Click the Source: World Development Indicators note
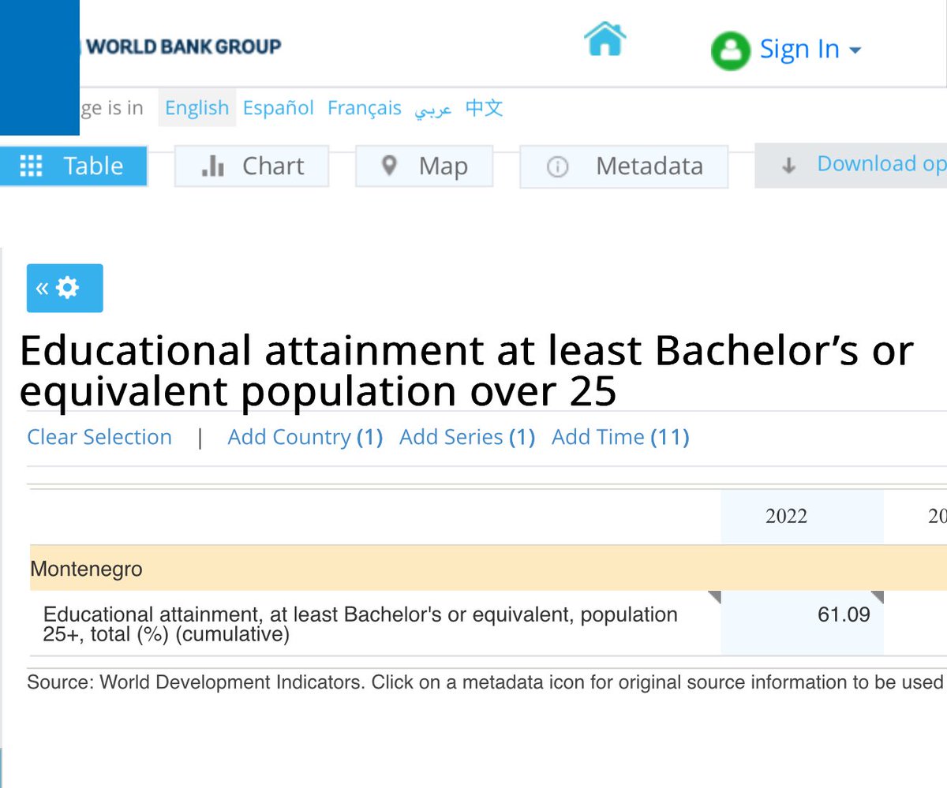Image resolution: width=947 pixels, height=788 pixels. click(x=486, y=682)
